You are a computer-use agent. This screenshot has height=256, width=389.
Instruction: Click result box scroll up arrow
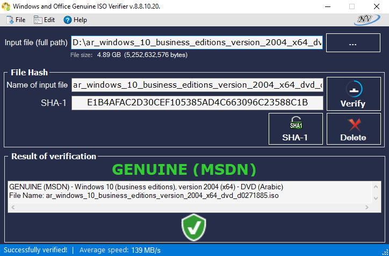pyautogui.click(x=376, y=187)
